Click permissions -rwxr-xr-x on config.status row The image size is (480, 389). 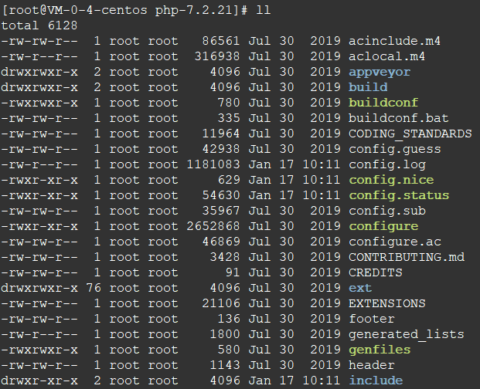pos(39,195)
